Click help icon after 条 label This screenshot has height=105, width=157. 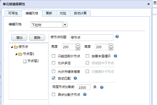pyautogui.click(x=102, y=87)
